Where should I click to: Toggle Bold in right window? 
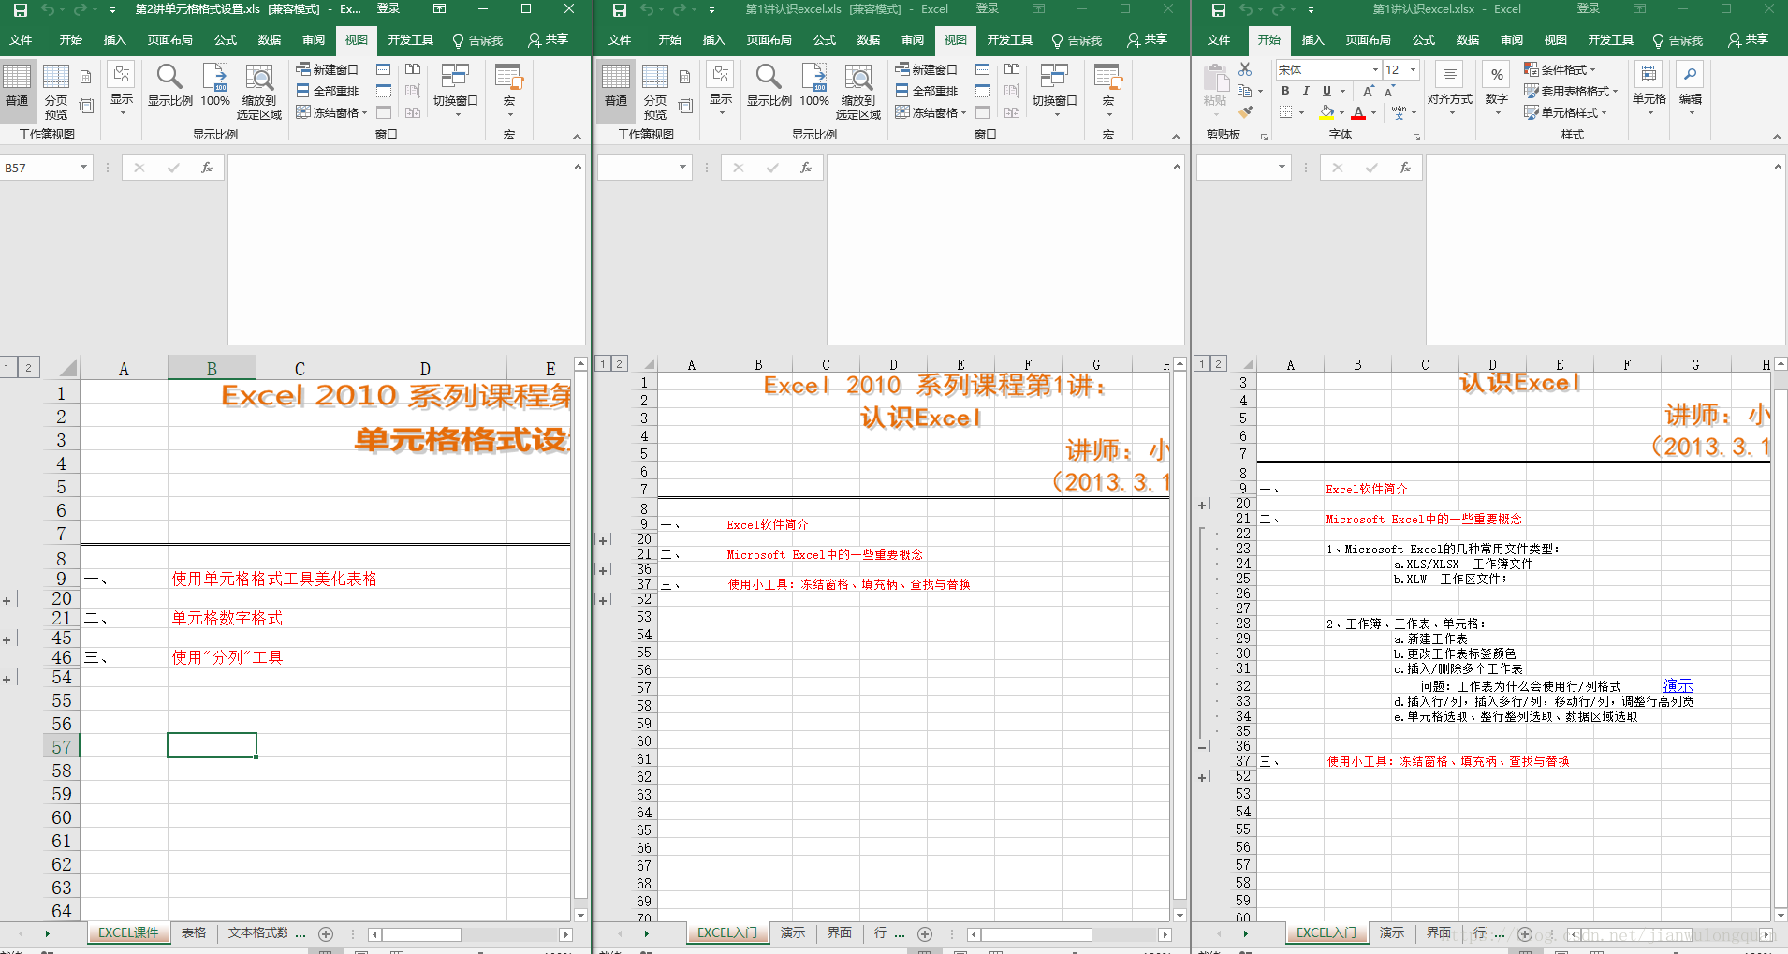1285,91
